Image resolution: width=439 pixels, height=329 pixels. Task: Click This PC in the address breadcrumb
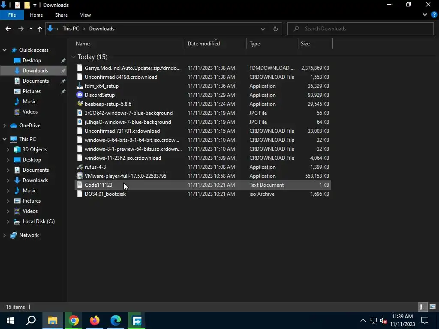(x=71, y=29)
